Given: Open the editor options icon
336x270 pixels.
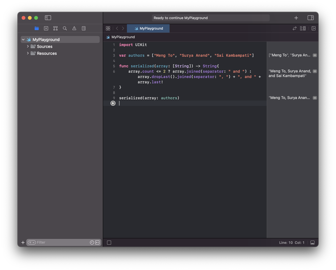Looking at the screenshot, I should 303,28.
